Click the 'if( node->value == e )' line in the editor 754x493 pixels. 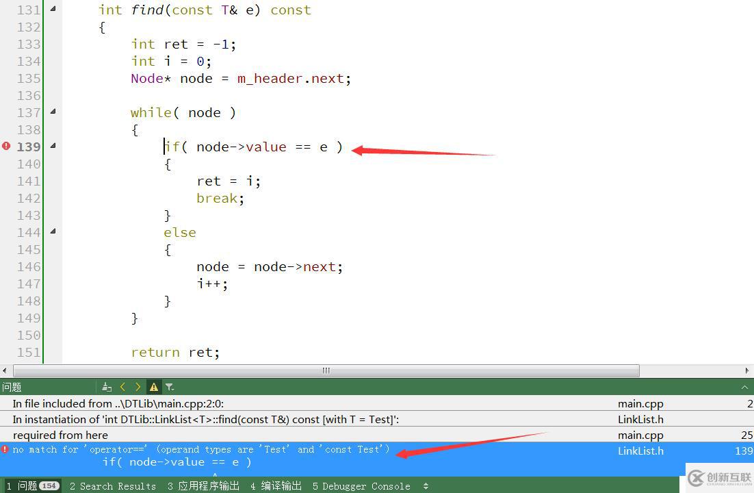click(x=253, y=147)
